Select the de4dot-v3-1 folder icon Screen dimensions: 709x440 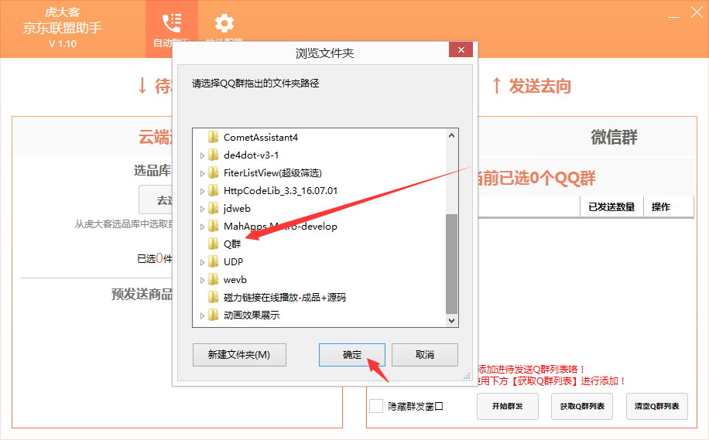tap(214, 155)
